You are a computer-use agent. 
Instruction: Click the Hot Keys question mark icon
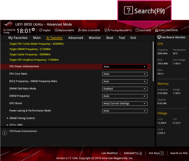[161, 153]
